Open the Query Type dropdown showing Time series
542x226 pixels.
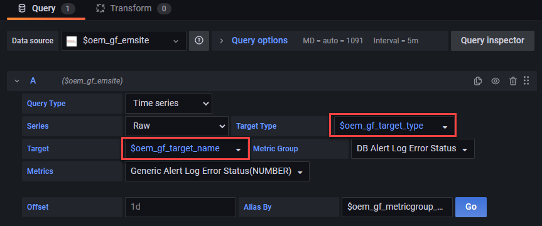click(168, 104)
